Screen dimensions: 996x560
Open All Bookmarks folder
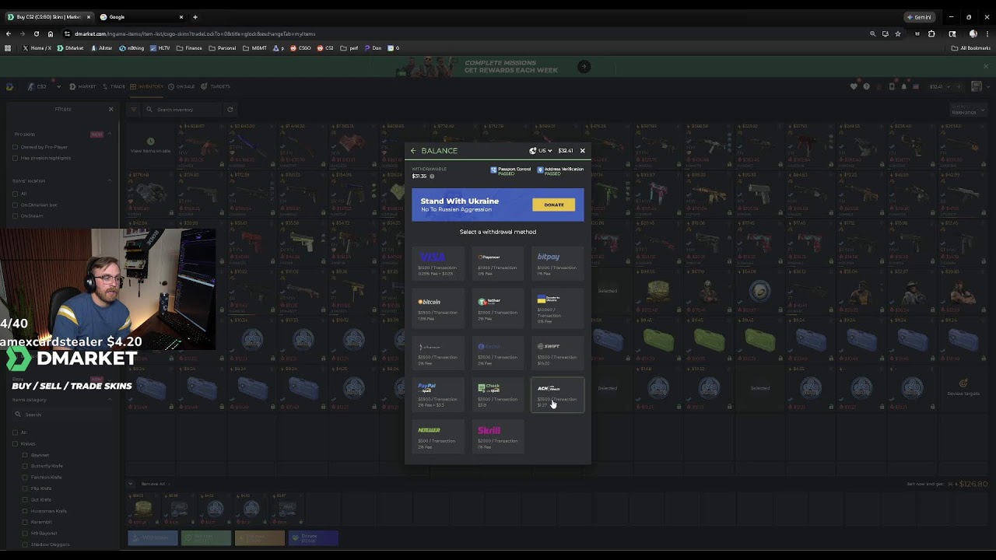click(x=971, y=48)
